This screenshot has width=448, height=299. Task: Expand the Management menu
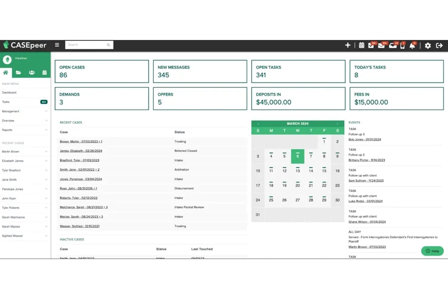tap(25, 111)
